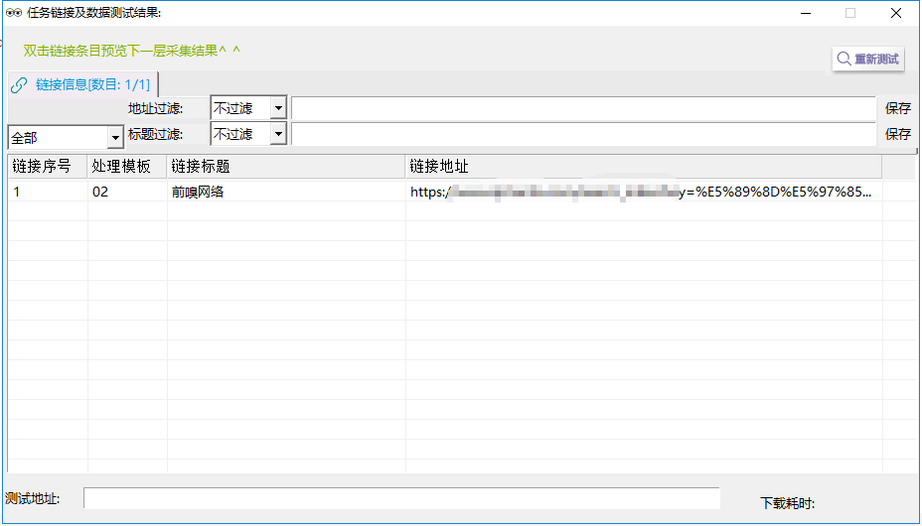Click the 重新测试 retest button
This screenshot has height=526, width=922.
867,59
